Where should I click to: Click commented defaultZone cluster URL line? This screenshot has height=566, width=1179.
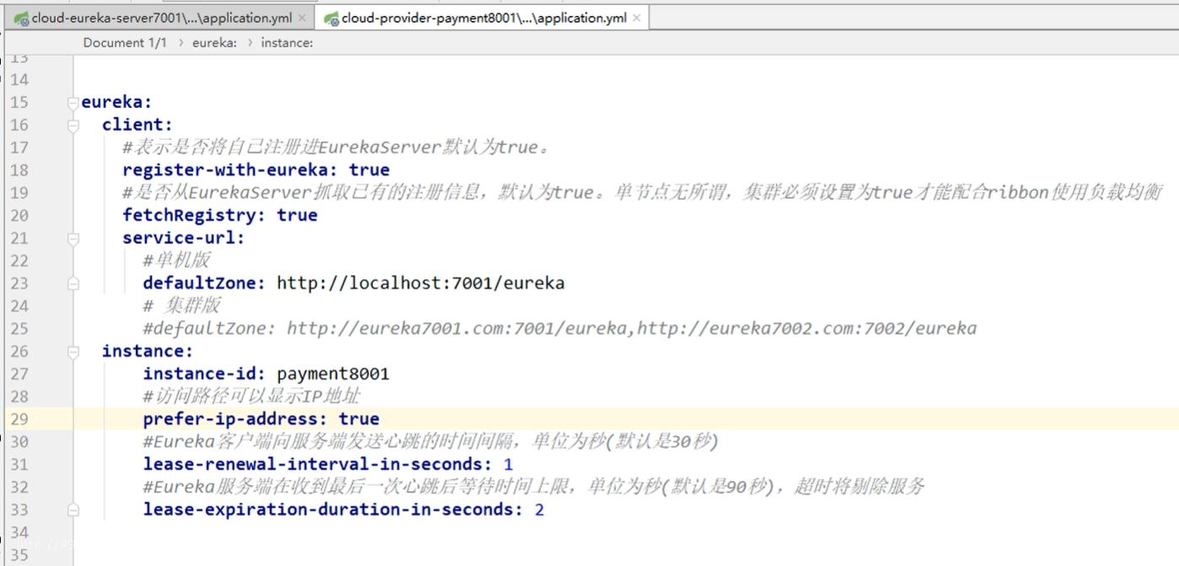click(560, 328)
